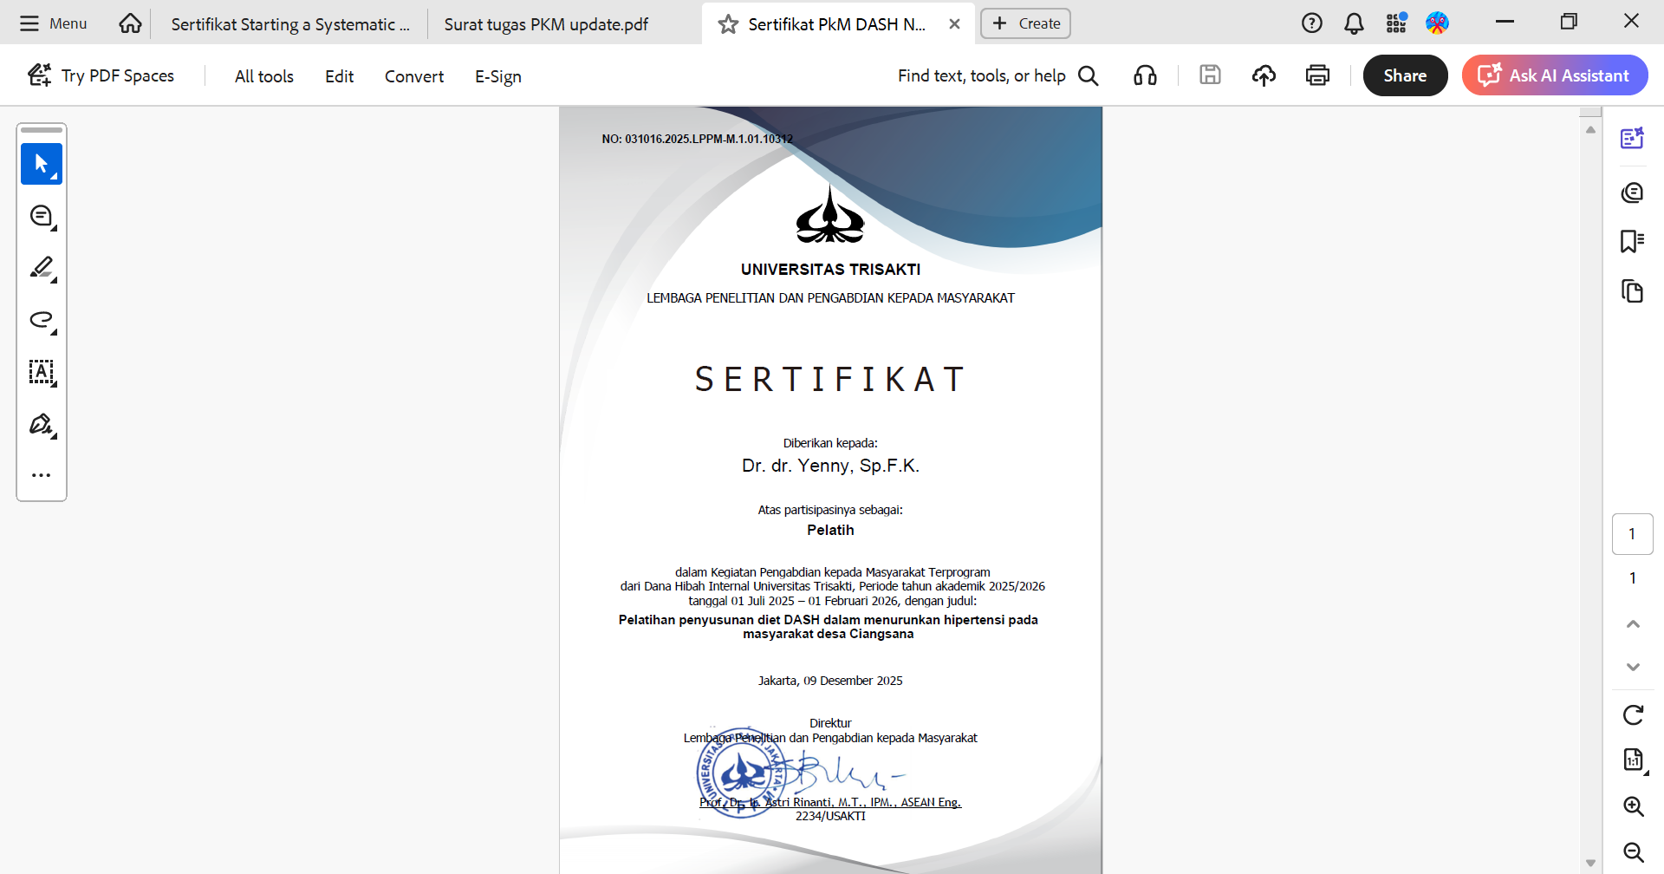Zoom in on the document
Image resolution: width=1664 pixels, height=874 pixels.
coord(1633,806)
